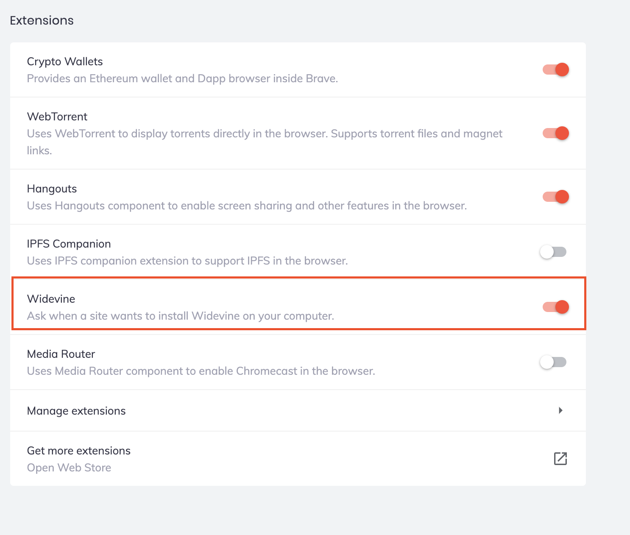This screenshot has height=535, width=630.
Task: Click 'Uses Media Router component' description
Action: (x=201, y=371)
